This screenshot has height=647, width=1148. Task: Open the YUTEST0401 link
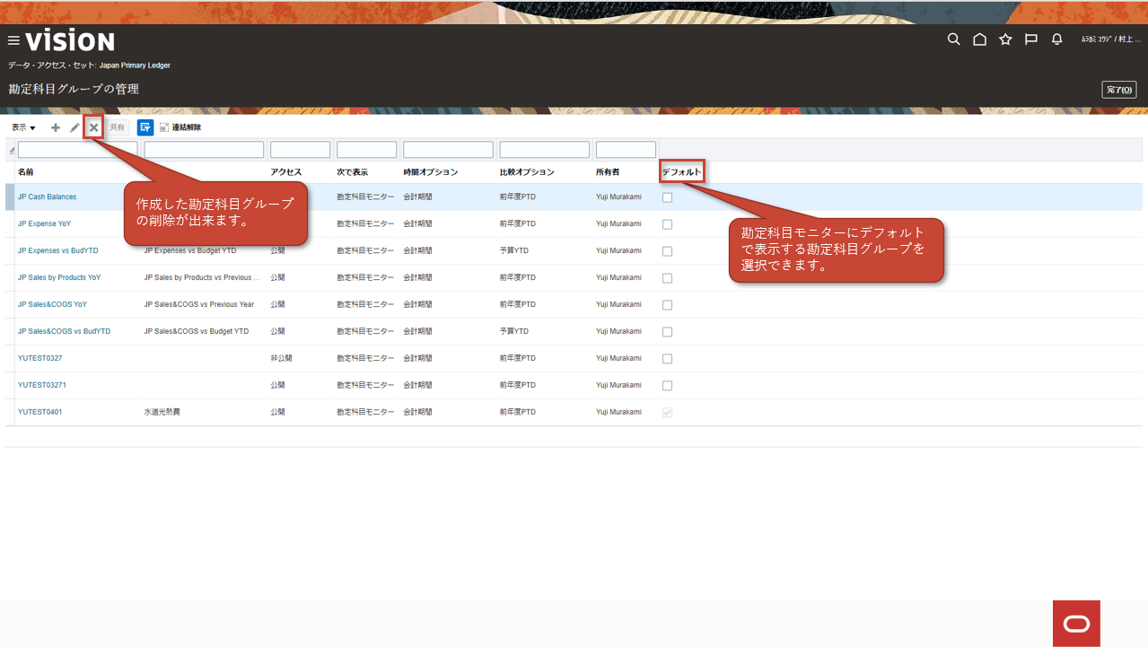click(x=40, y=412)
